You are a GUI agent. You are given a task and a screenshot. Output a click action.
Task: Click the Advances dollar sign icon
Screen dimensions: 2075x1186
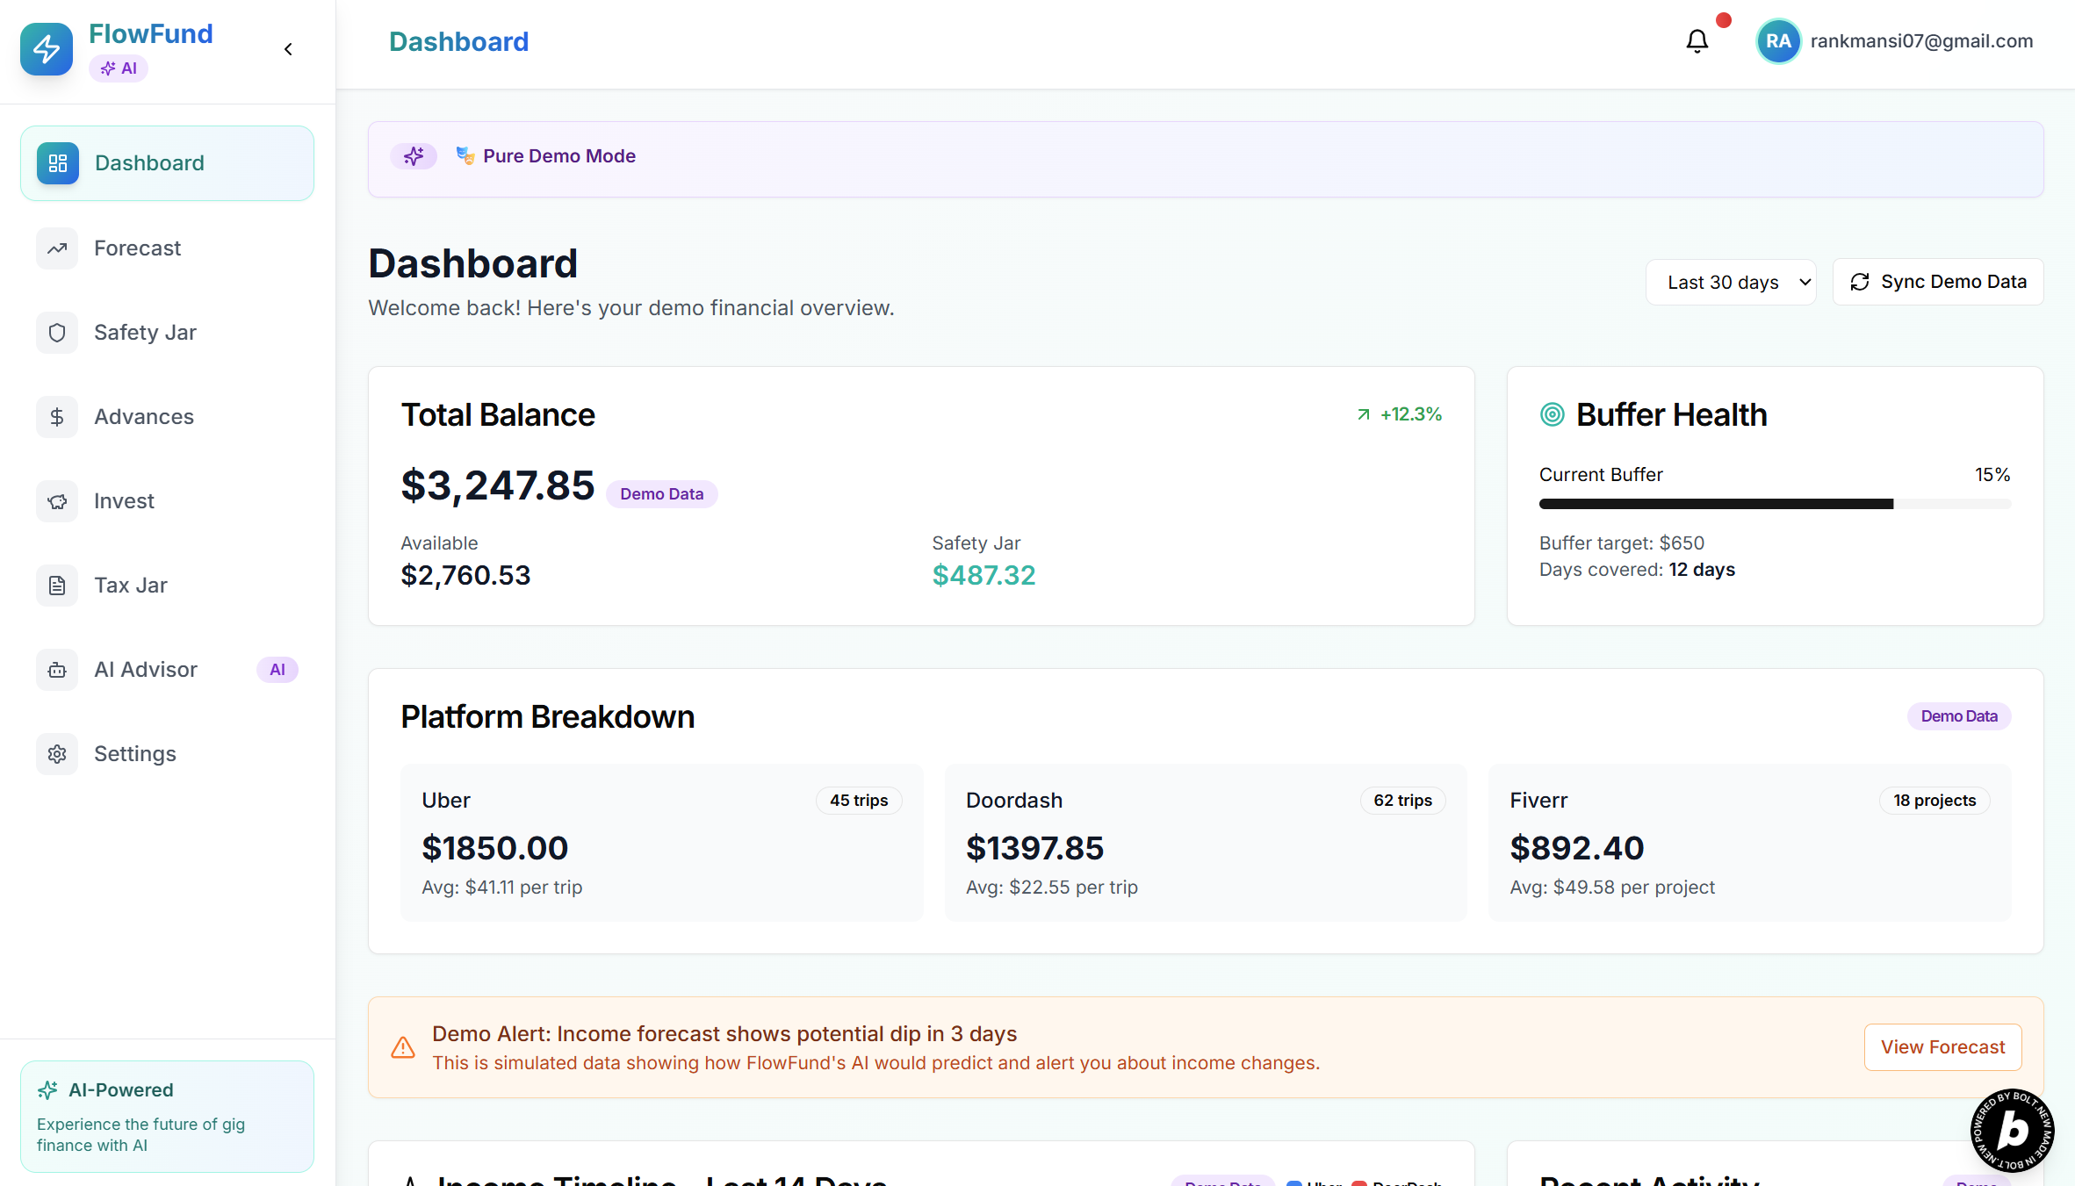(x=57, y=417)
